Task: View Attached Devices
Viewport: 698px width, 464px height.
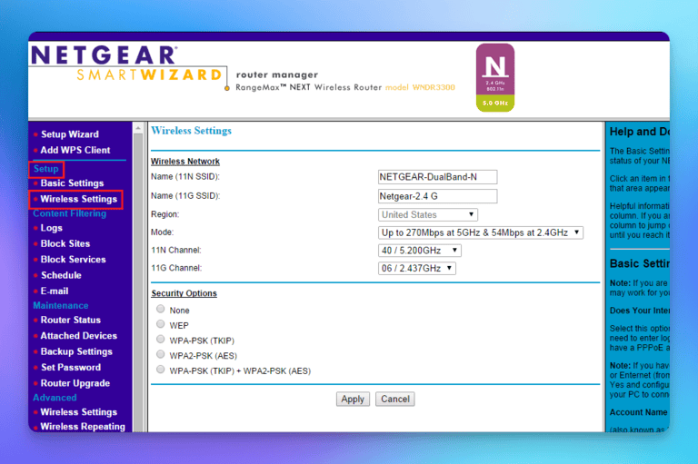Action: click(79, 336)
